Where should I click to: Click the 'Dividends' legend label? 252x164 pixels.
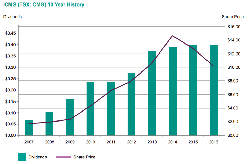(x=38, y=157)
